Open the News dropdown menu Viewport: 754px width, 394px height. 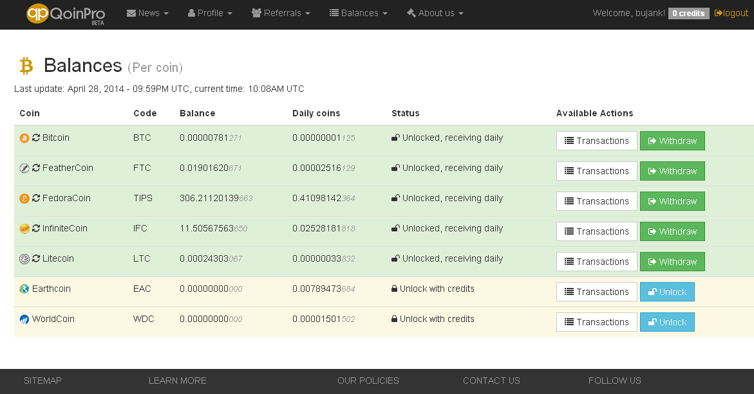[x=147, y=13]
